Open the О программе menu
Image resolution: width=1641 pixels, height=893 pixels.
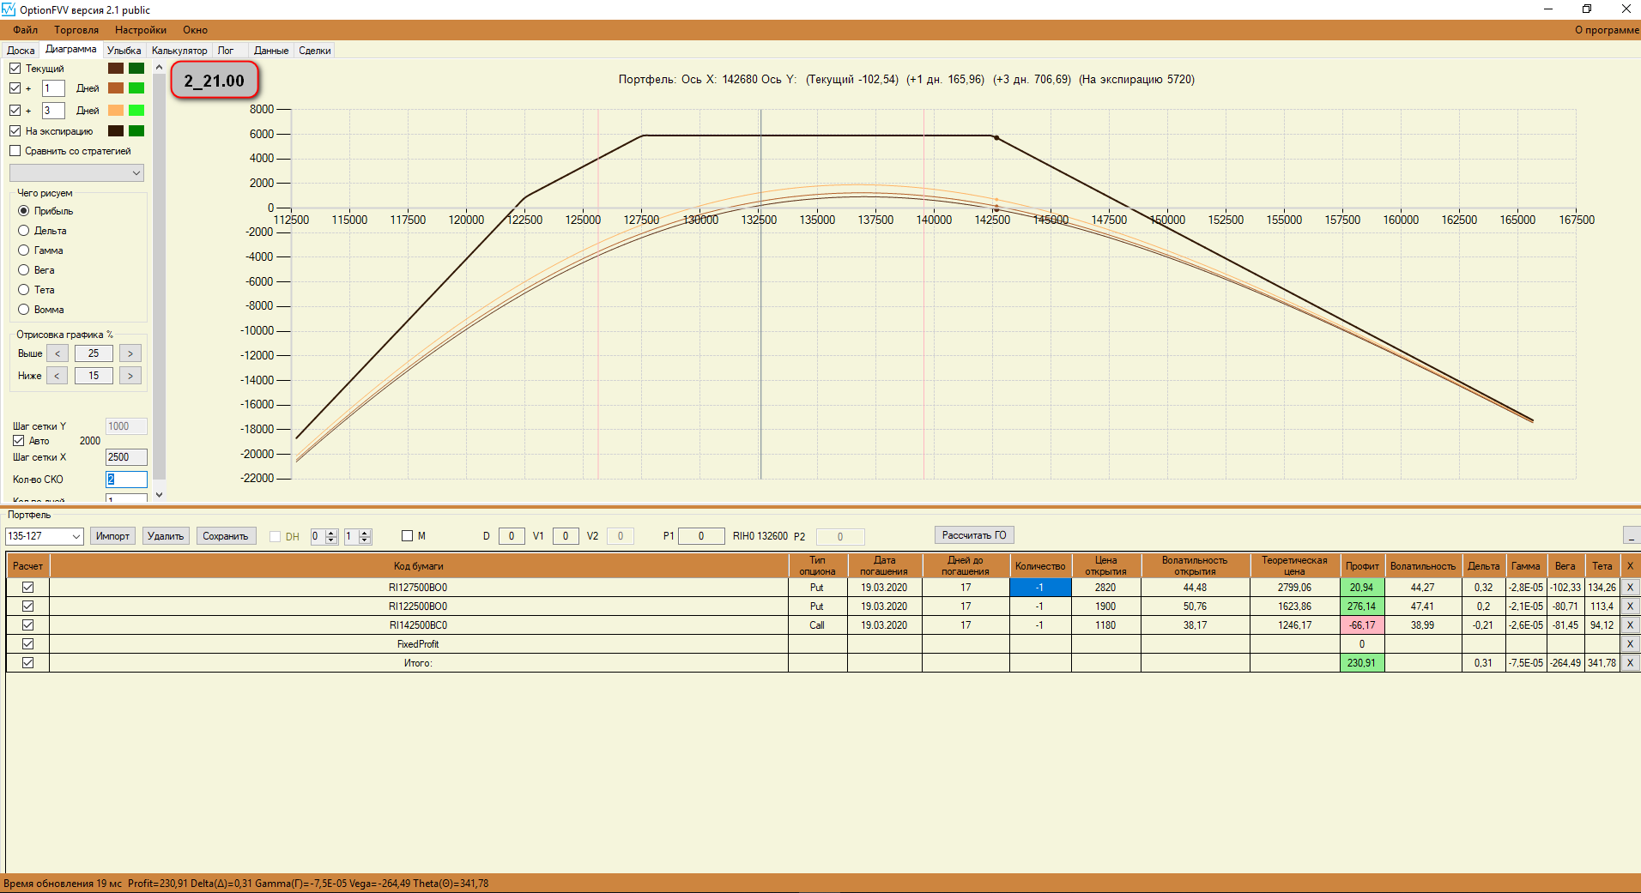pyautogui.click(x=1607, y=30)
